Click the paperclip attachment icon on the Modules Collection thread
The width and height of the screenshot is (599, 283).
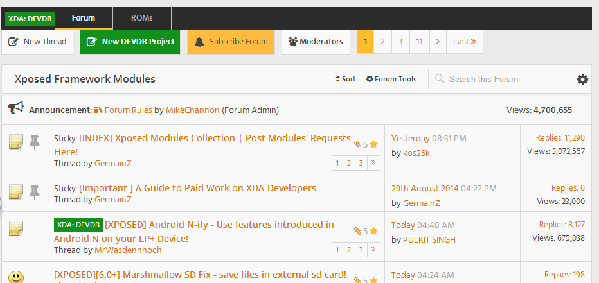[x=357, y=144]
